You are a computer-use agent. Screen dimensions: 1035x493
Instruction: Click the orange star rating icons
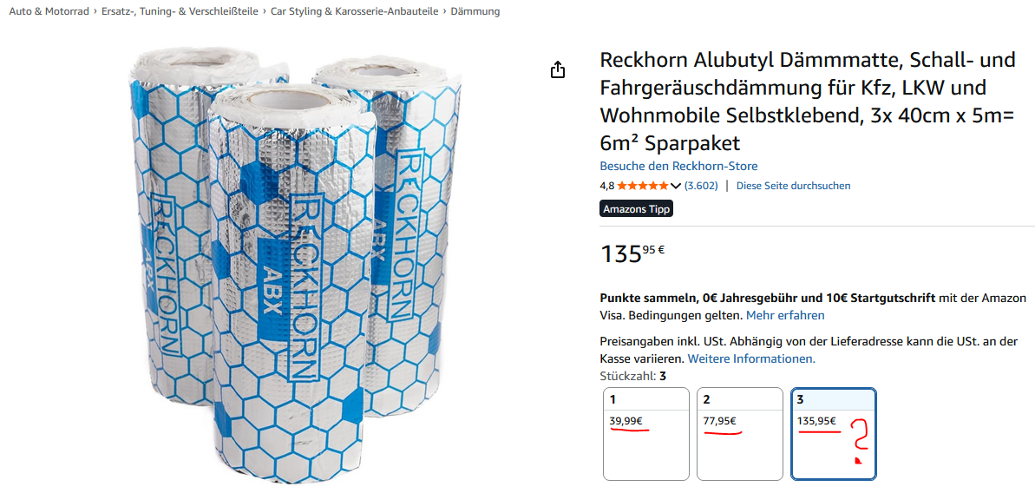[643, 186]
